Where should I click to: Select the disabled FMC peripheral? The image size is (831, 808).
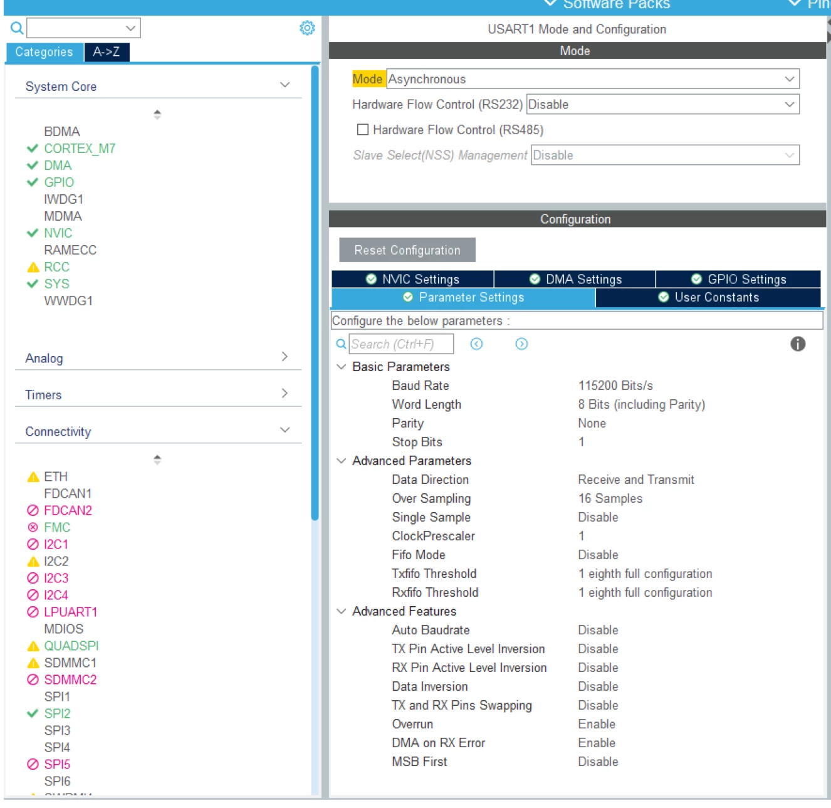pyautogui.click(x=56, y=527)
